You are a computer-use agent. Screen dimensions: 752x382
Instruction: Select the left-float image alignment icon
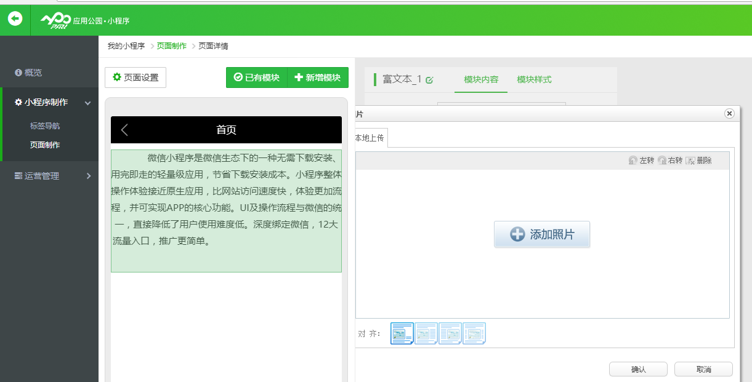426,333
